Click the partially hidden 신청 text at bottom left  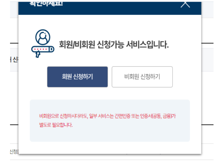(14, 152)
